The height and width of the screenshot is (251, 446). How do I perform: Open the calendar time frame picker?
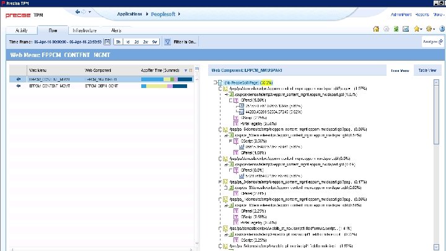[107, 42]
